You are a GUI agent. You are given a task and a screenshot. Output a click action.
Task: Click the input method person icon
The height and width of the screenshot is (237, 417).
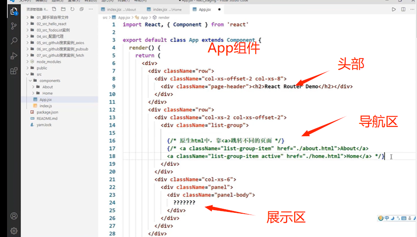(x=410, y=218)
